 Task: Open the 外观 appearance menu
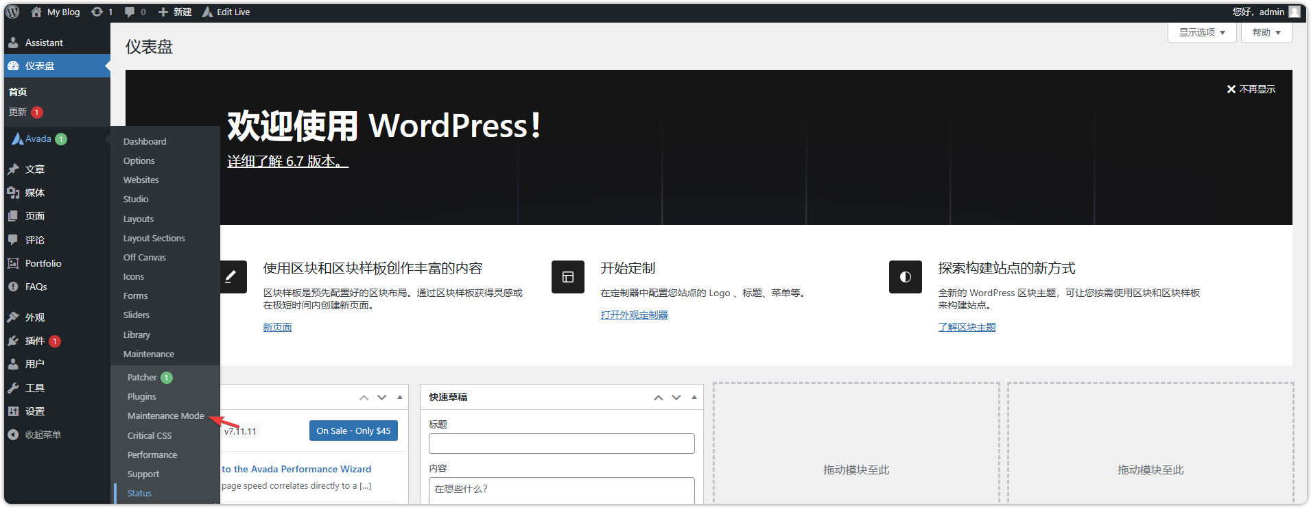coord(57,317)
